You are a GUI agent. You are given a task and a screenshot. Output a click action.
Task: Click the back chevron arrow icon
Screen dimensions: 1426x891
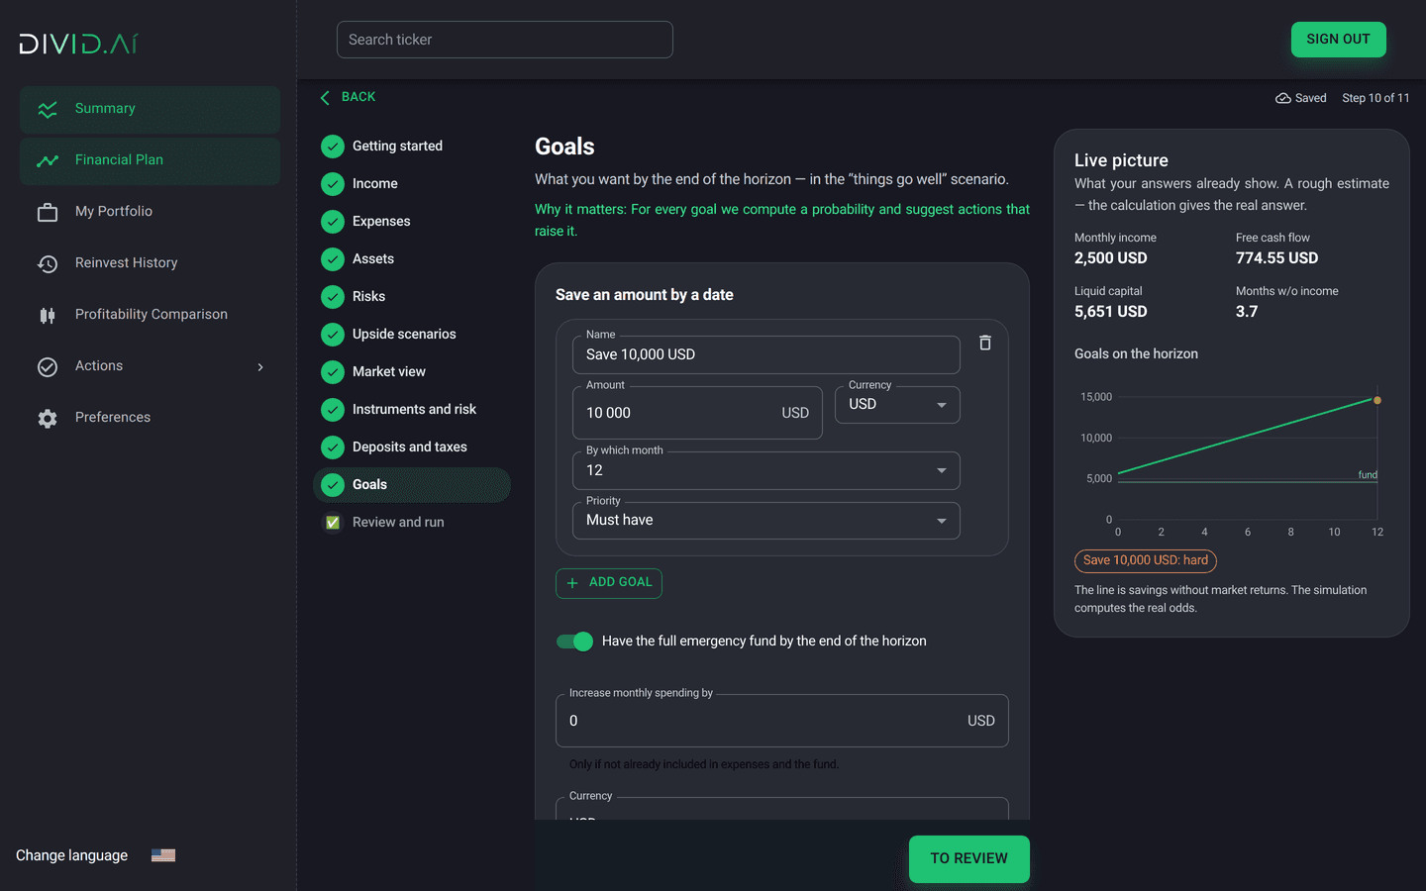pos(325,97)
